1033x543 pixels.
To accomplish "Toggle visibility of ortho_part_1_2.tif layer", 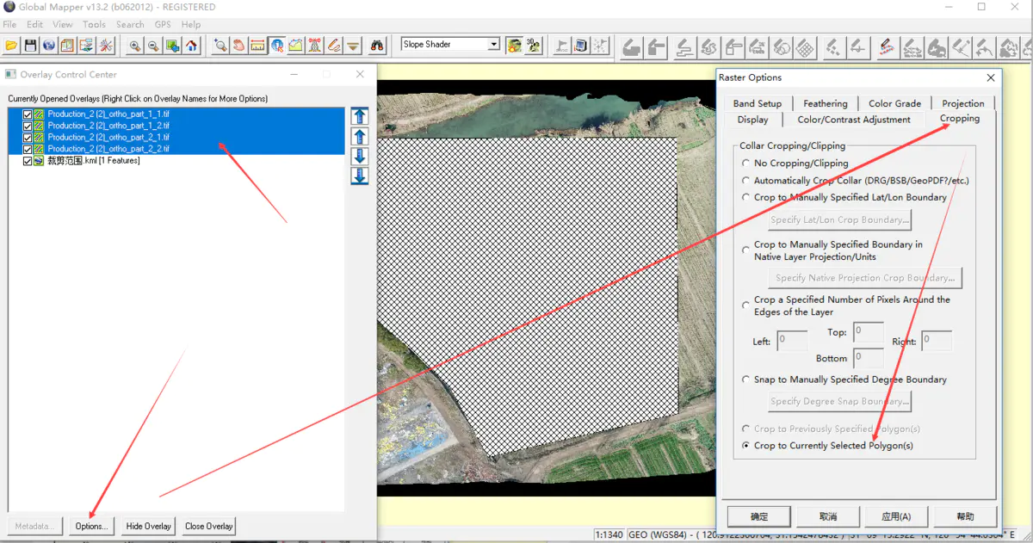I will 28,126.
